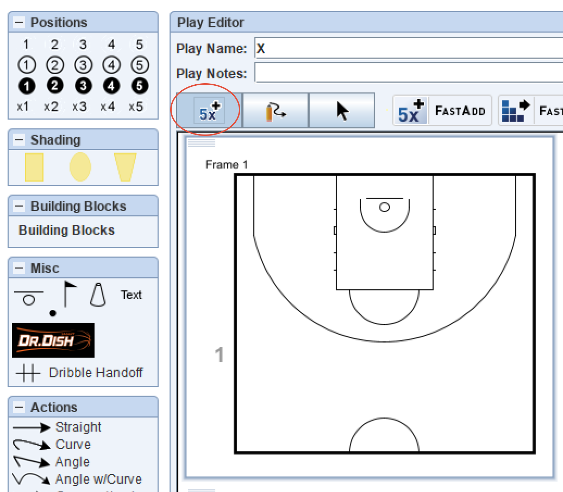The height and width of the screenshot is (492, 563).
Task: Select the Frame 1 court diagram
Action: click(x=385, y=314)
